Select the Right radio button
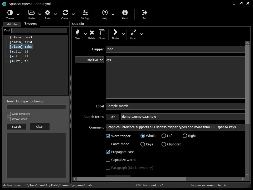253x190 pixels. click(185, 136)
